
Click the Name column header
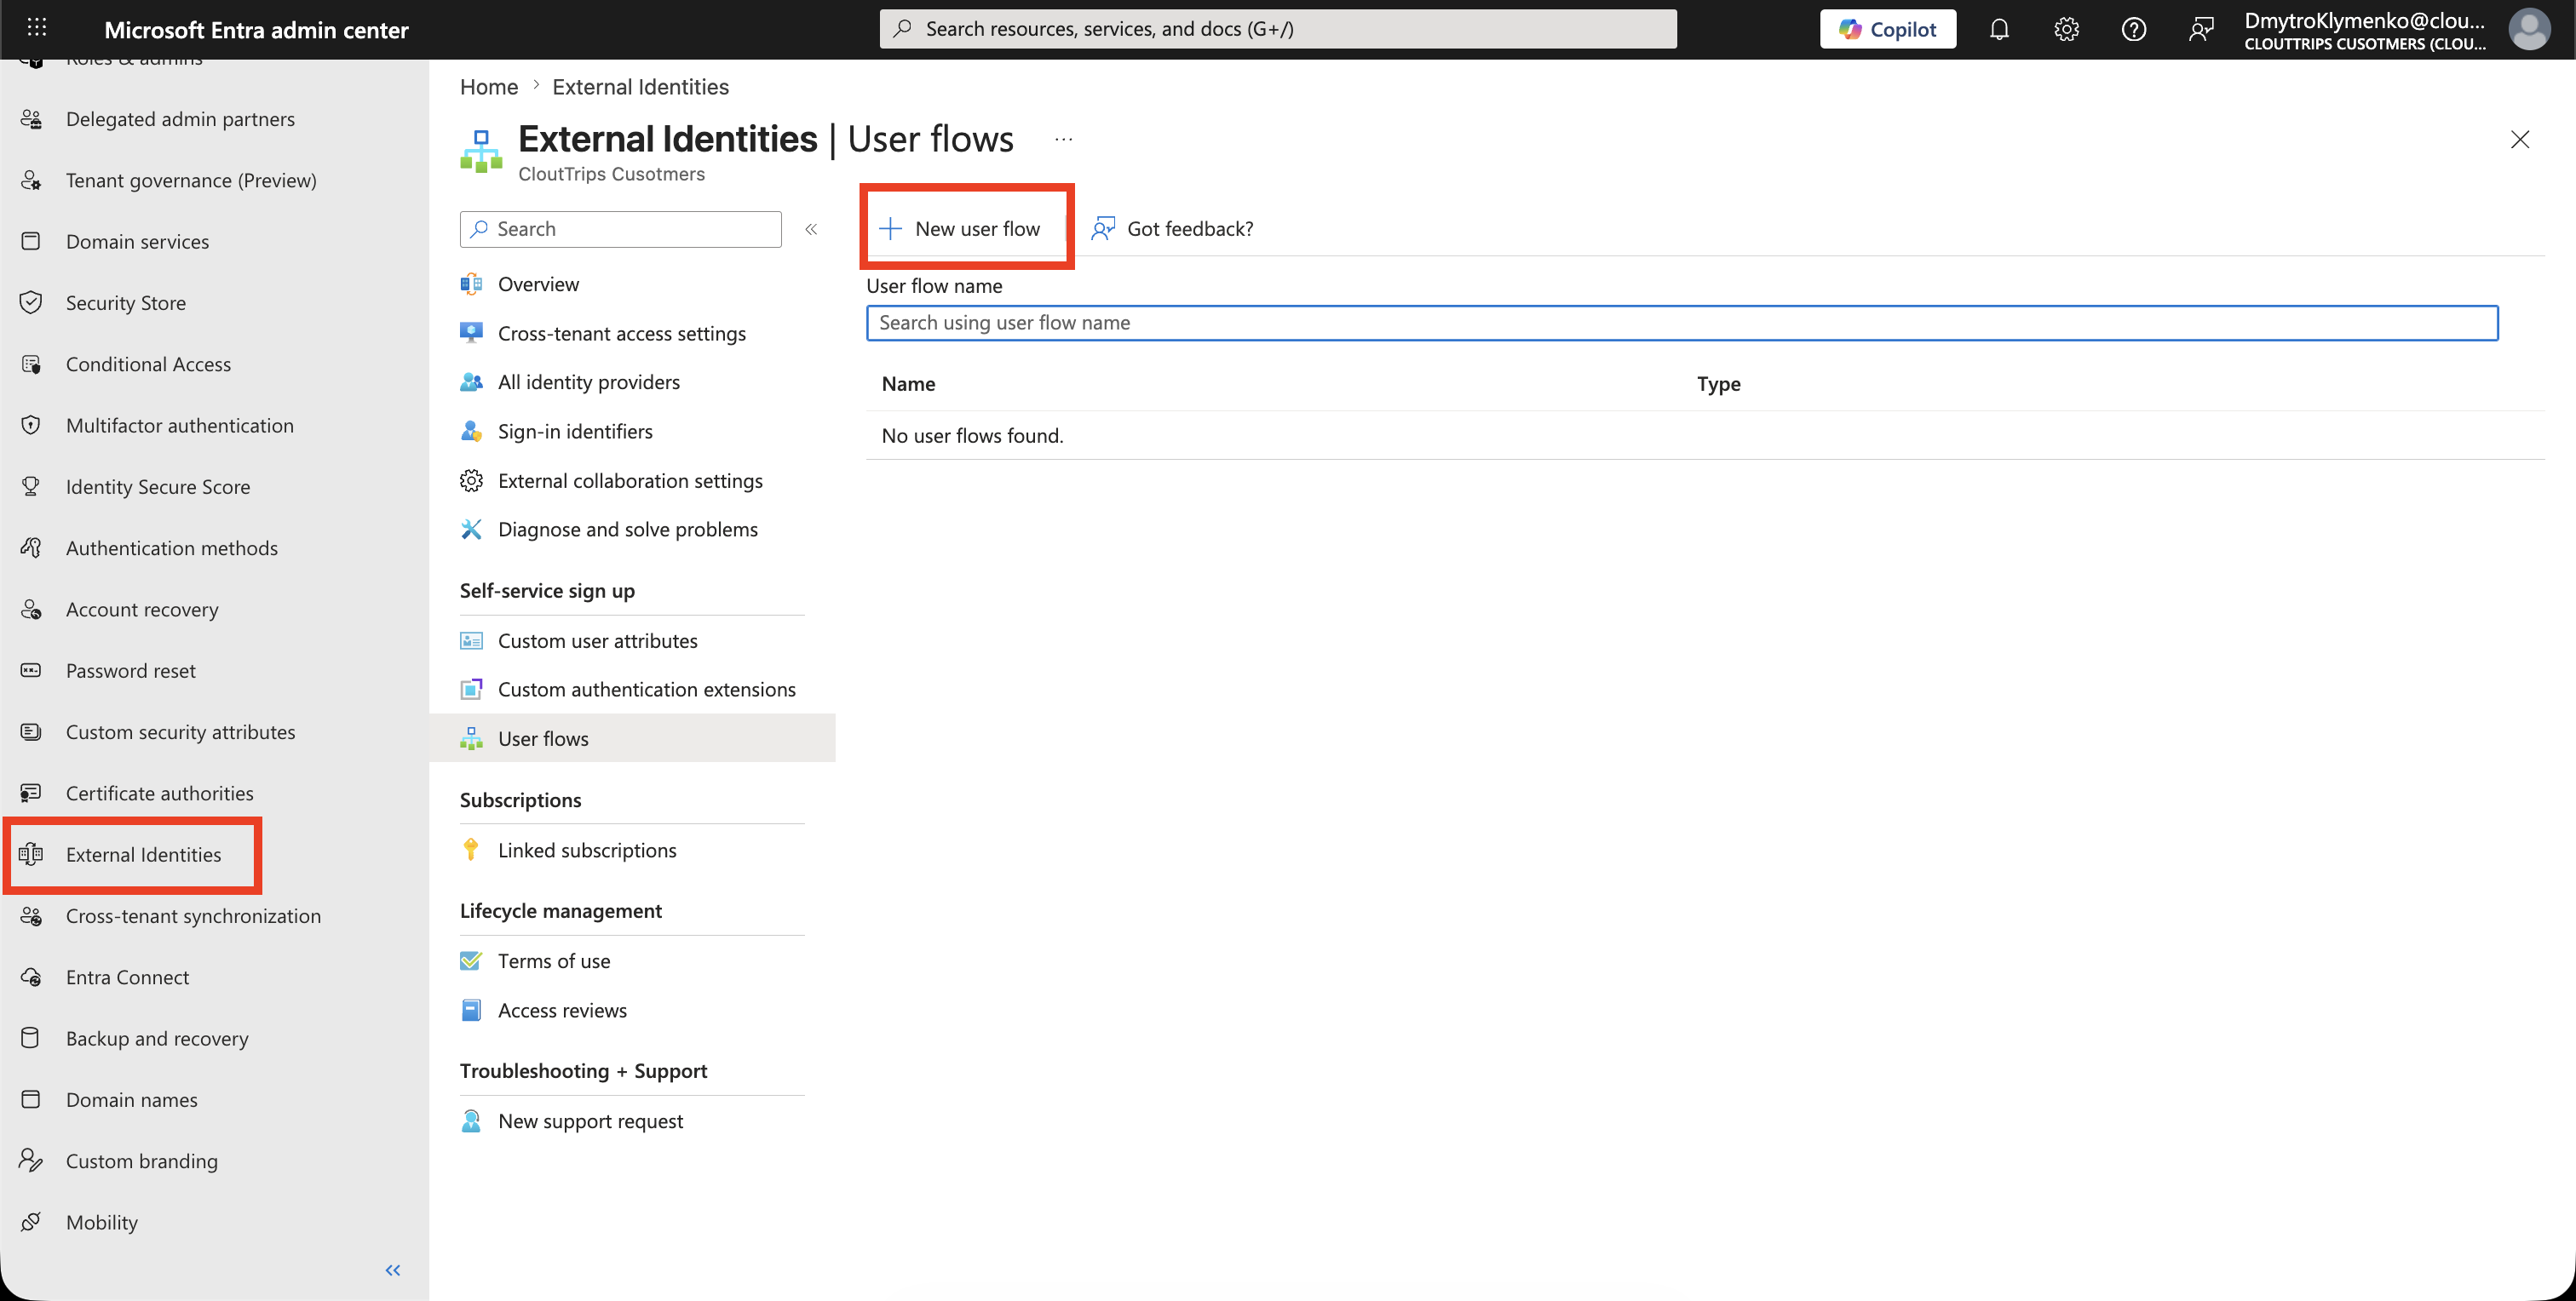pyautogui.click(x=908, y=384)
